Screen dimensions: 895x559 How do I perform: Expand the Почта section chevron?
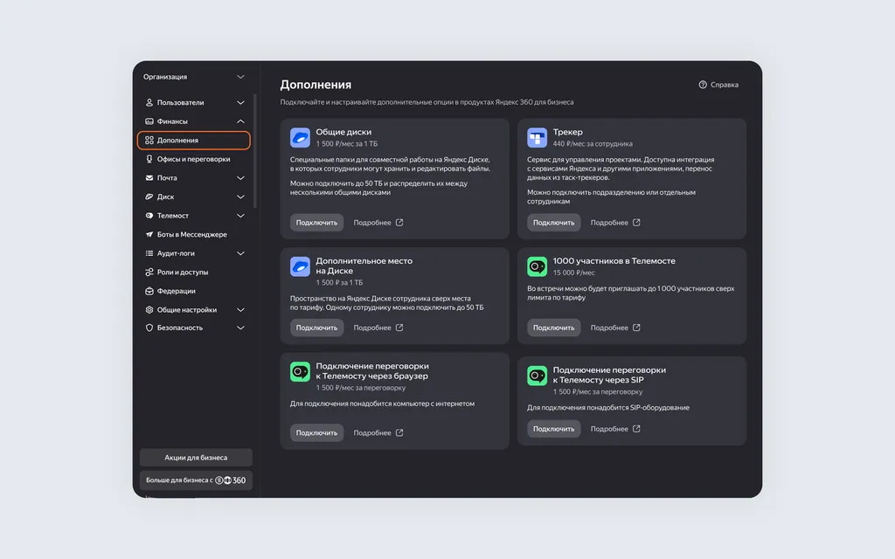pos(240,178)
